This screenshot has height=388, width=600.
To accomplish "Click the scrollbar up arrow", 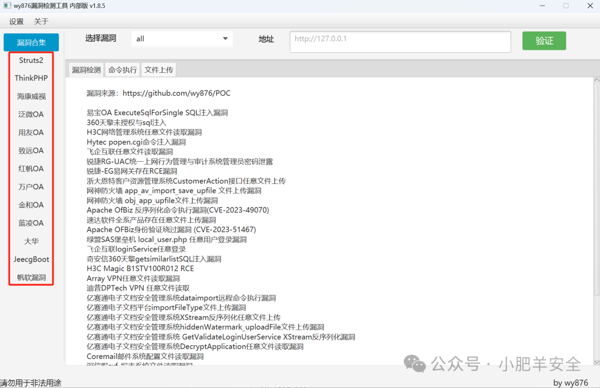I will pos(597,80).
